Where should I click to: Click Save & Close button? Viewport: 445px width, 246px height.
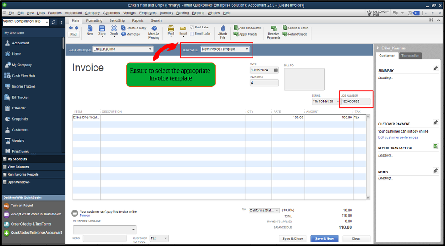(293, 238)
